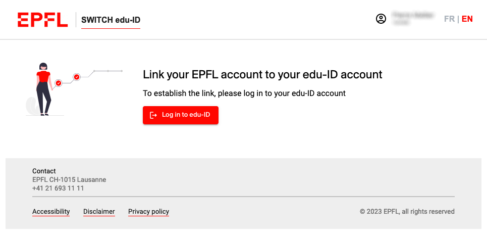Click the arrow icon inside the login button
487x235 pixels.
coord(154,115)
